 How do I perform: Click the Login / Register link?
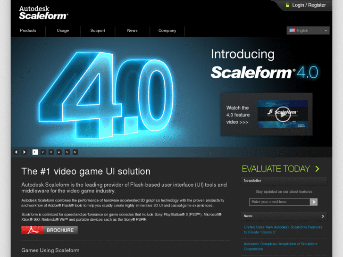click(309, 5)
